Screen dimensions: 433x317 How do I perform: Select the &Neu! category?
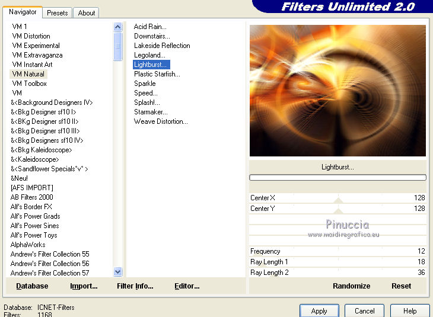click(x=19, y=178)
